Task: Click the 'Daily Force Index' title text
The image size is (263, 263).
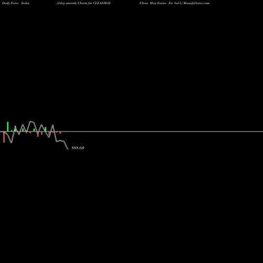Action: point(16,3)
